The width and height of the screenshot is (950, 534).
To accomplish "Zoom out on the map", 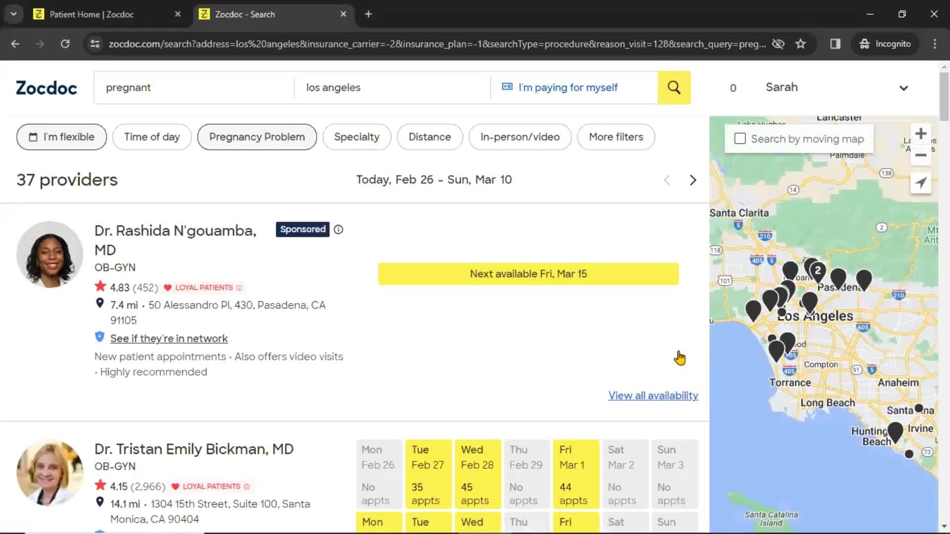I will [x=921, y=155].
